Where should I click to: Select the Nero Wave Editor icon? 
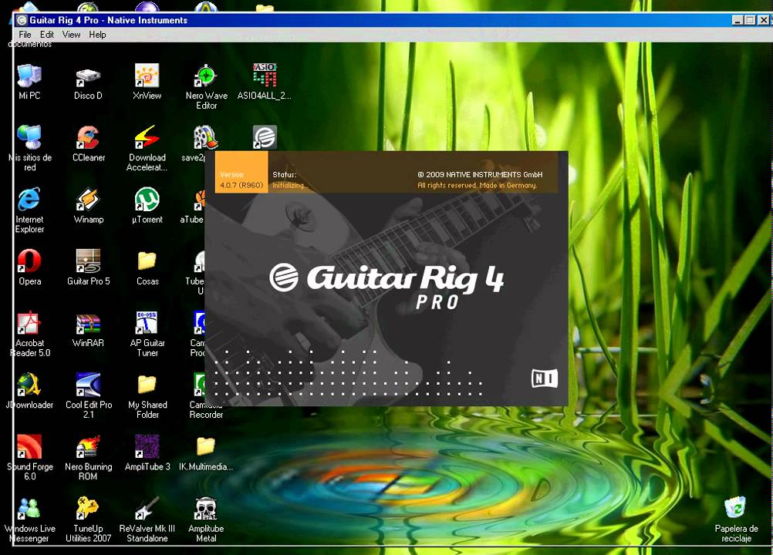[206, 76]
